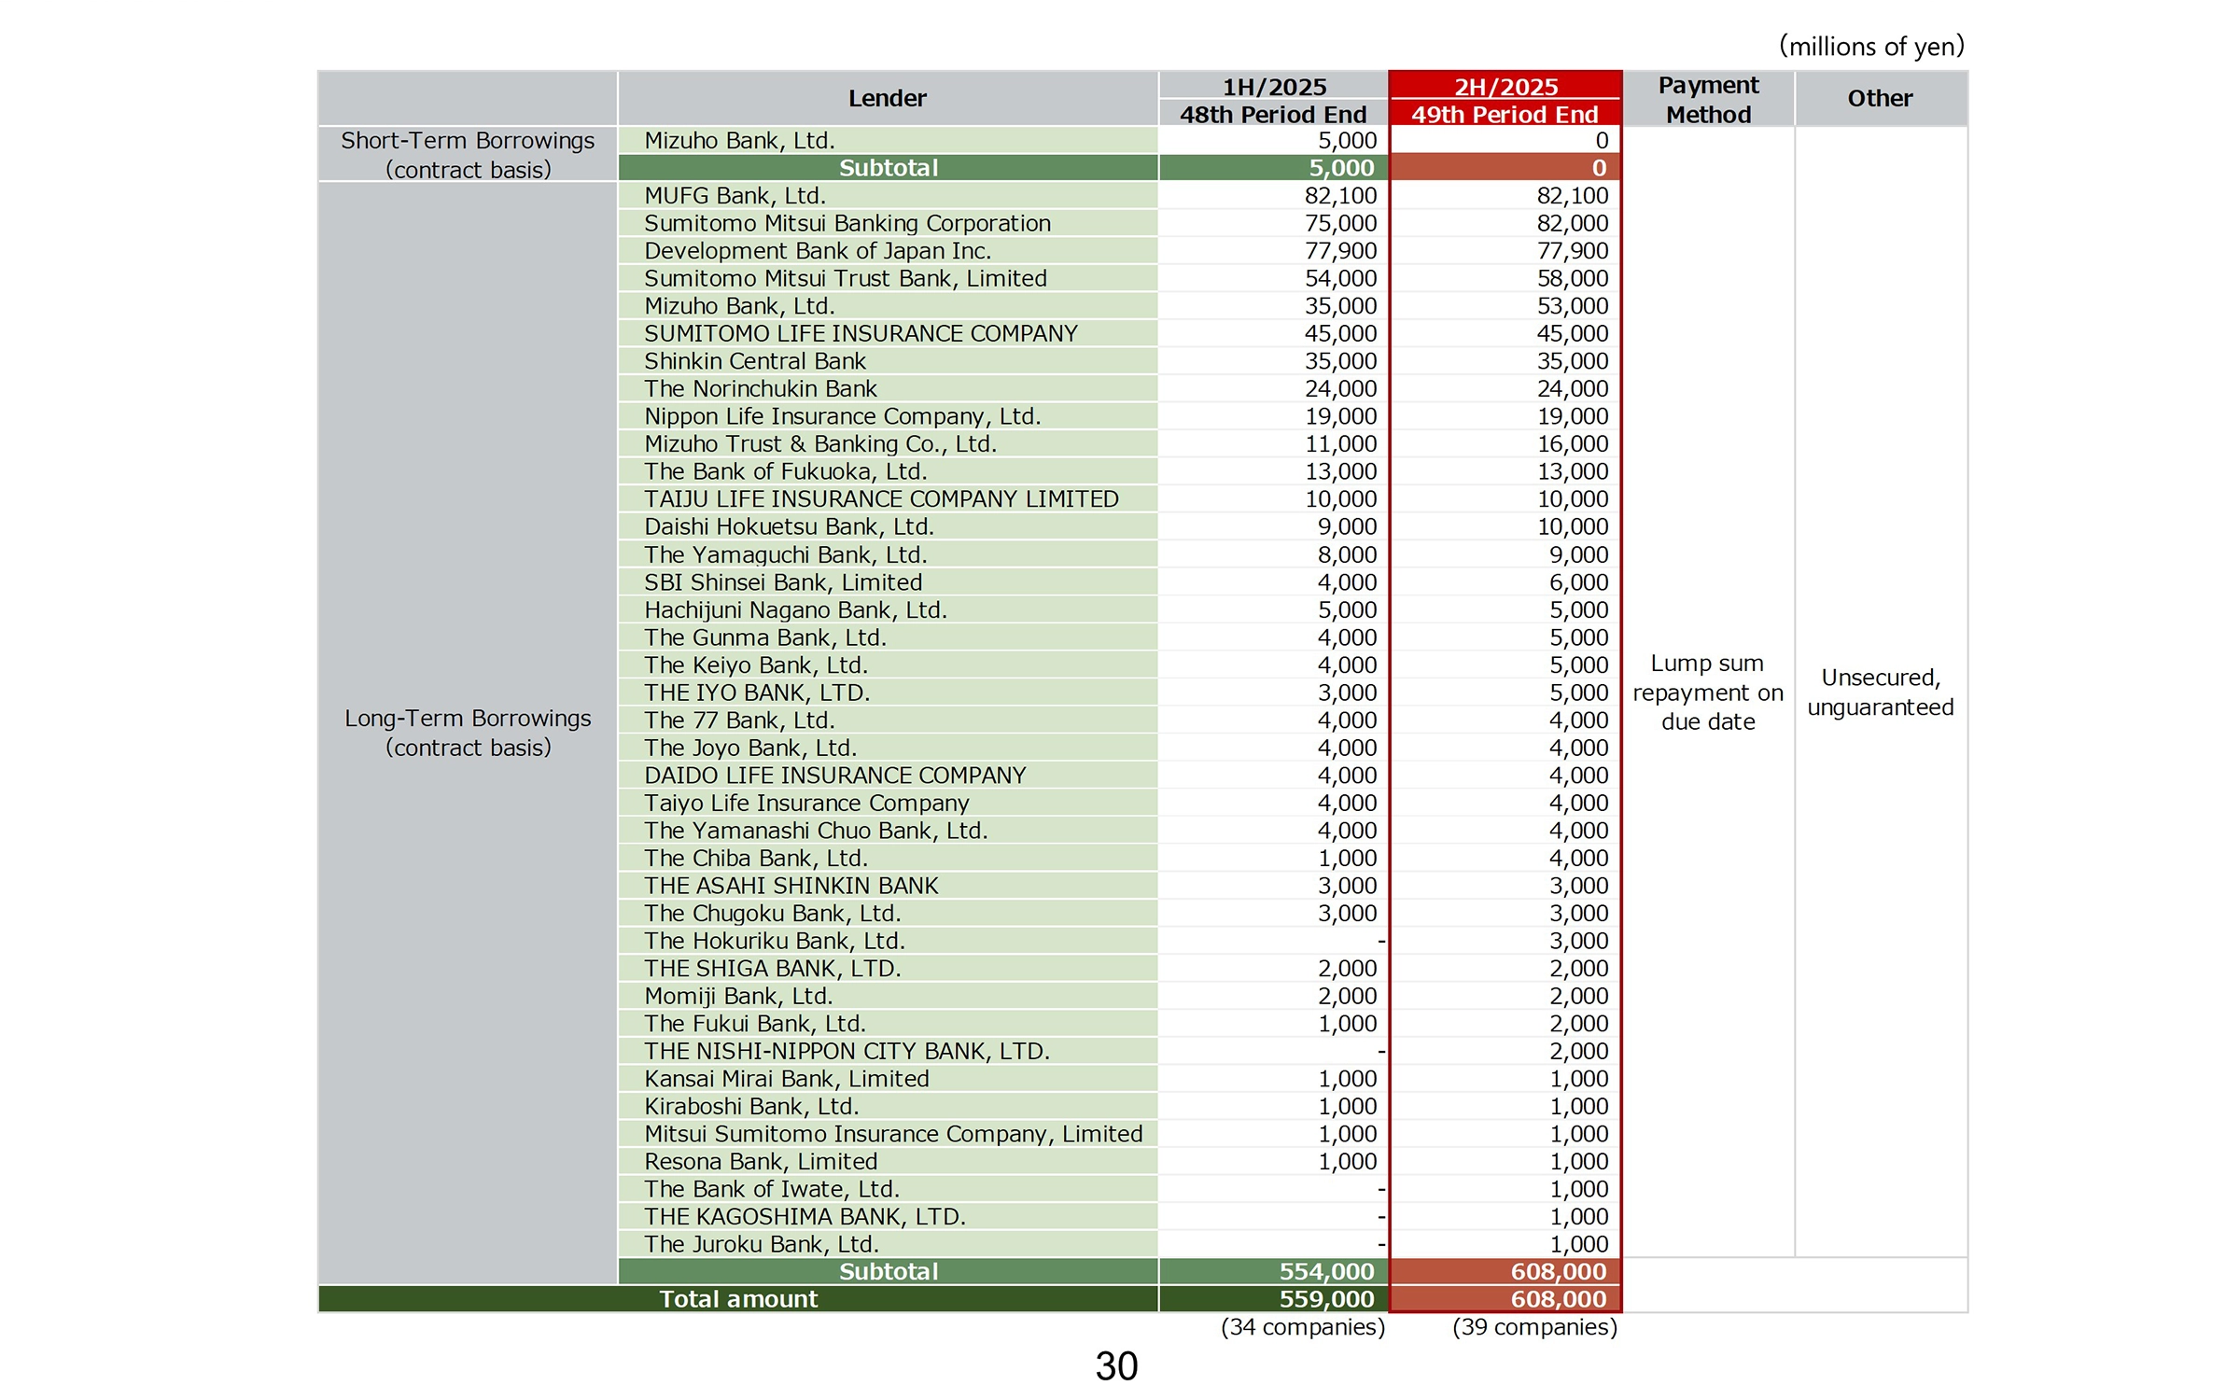Click the (39 companies) footnote
This screenshot has height=1399, width=2240.
(1534, 1327)
